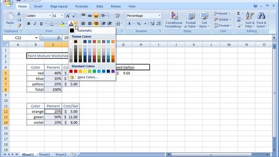Expand the Name Box C12 dropdown
The height and width of the screenshot is (157, 279).
tap(36, 38)
